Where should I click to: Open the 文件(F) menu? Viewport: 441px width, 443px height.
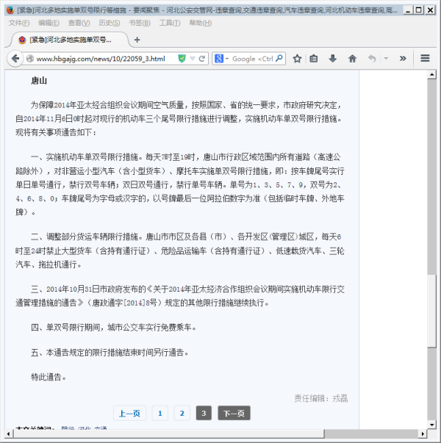[x=19, y=23]
